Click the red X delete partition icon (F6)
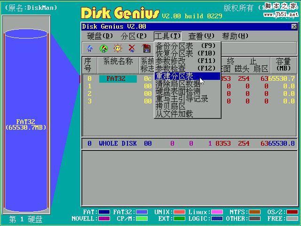301x226 pixels. coord(132,48)
